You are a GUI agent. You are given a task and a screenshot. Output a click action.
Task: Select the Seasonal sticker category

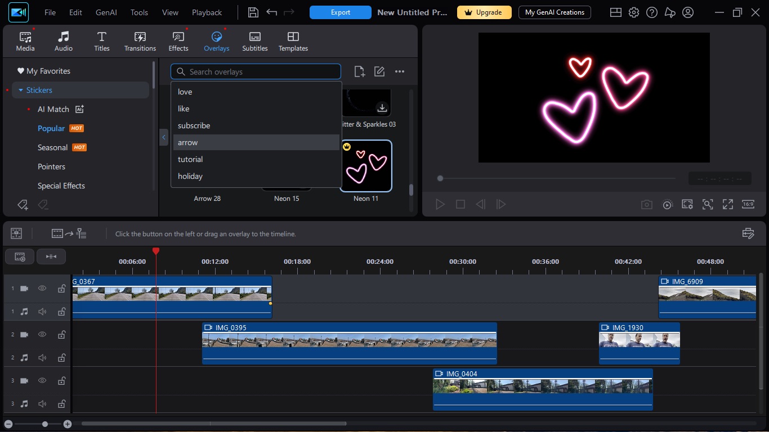tap(52, 147)
